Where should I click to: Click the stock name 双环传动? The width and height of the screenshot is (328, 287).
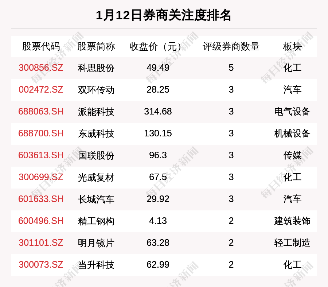[x=96, y=90]
